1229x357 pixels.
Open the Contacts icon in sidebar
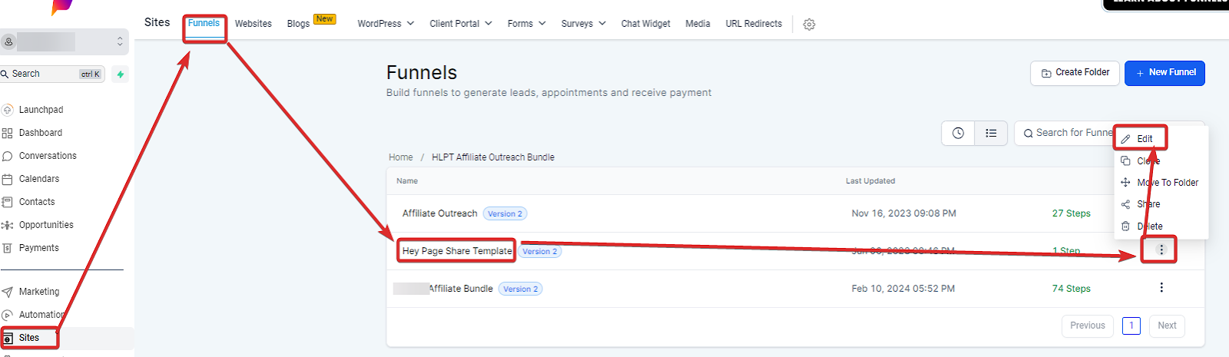(x=8, y=202)
